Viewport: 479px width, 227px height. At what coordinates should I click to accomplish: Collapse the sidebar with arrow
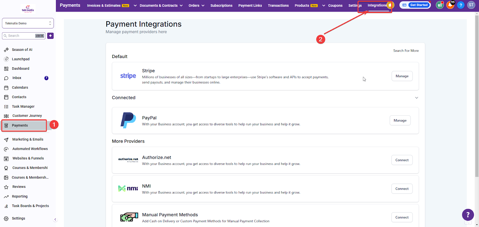tap(55, 220)
